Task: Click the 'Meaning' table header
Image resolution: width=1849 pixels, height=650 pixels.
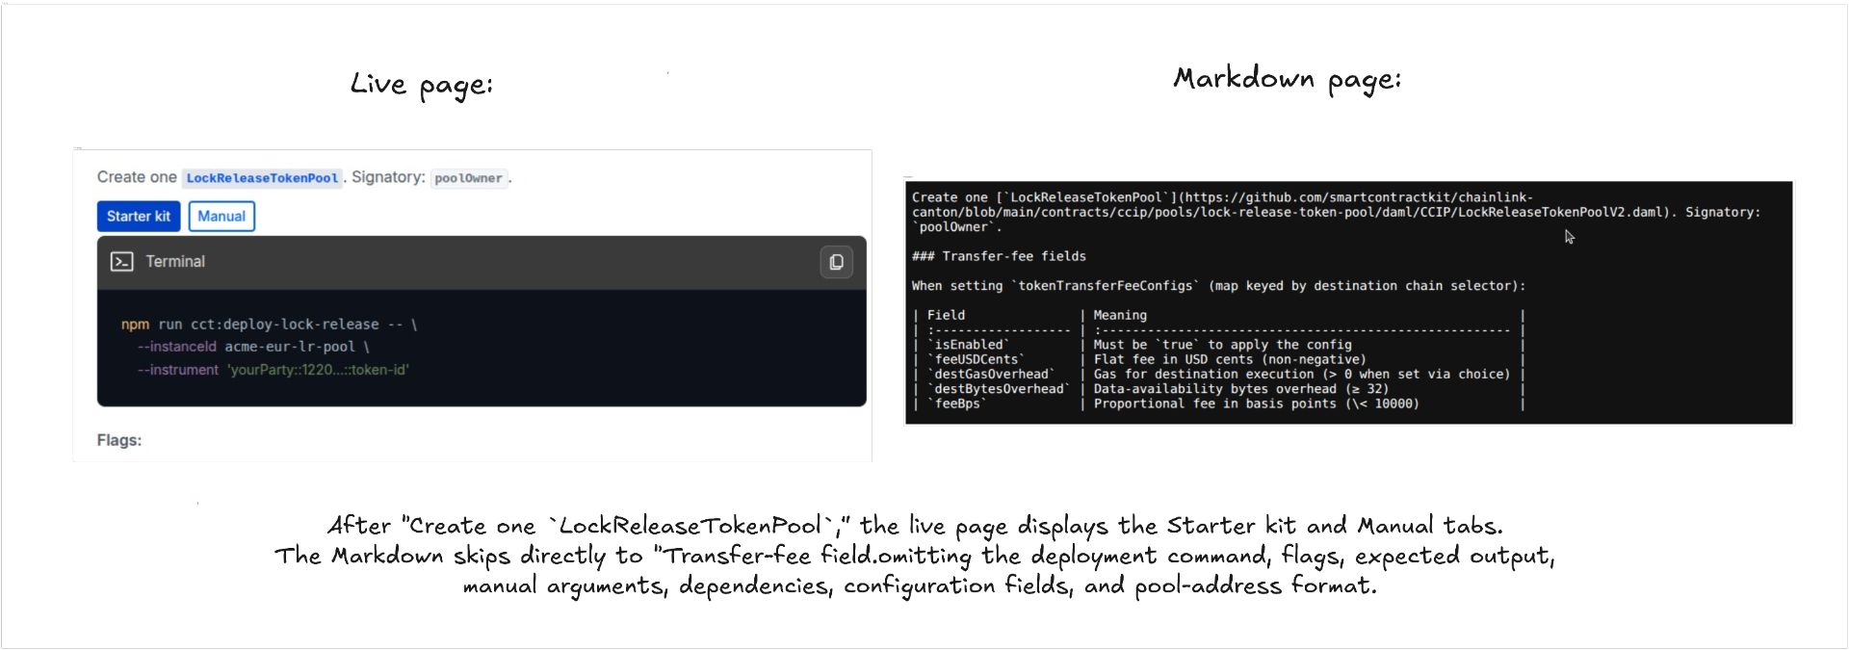Action: point(1120,315)
